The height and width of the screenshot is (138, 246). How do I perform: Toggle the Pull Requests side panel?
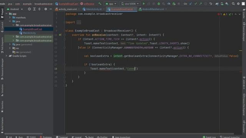2,45
